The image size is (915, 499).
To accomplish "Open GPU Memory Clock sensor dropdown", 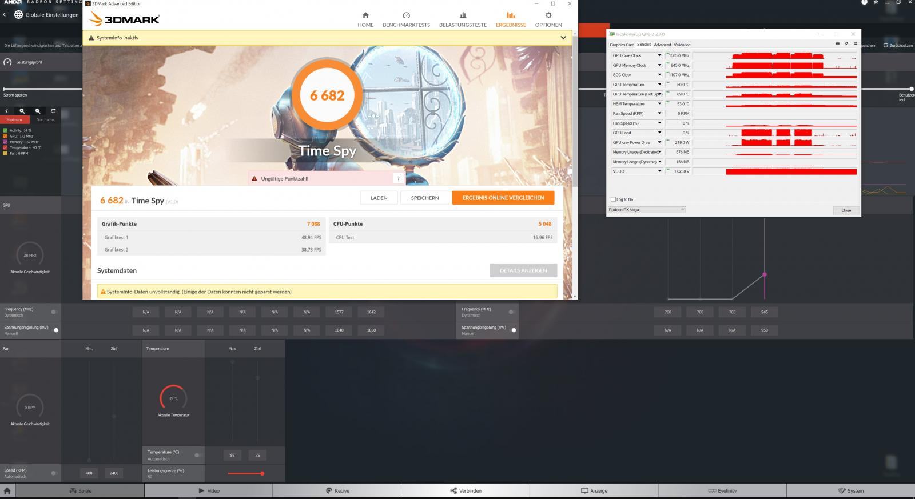I will coord(659,65).
